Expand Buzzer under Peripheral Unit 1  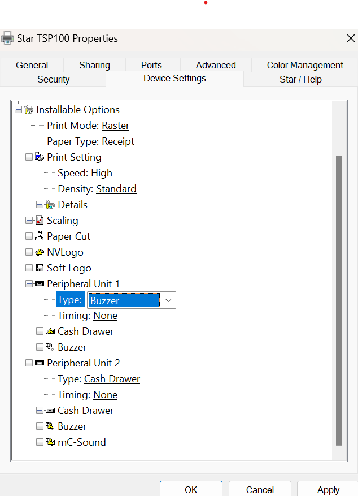[40, 347]
